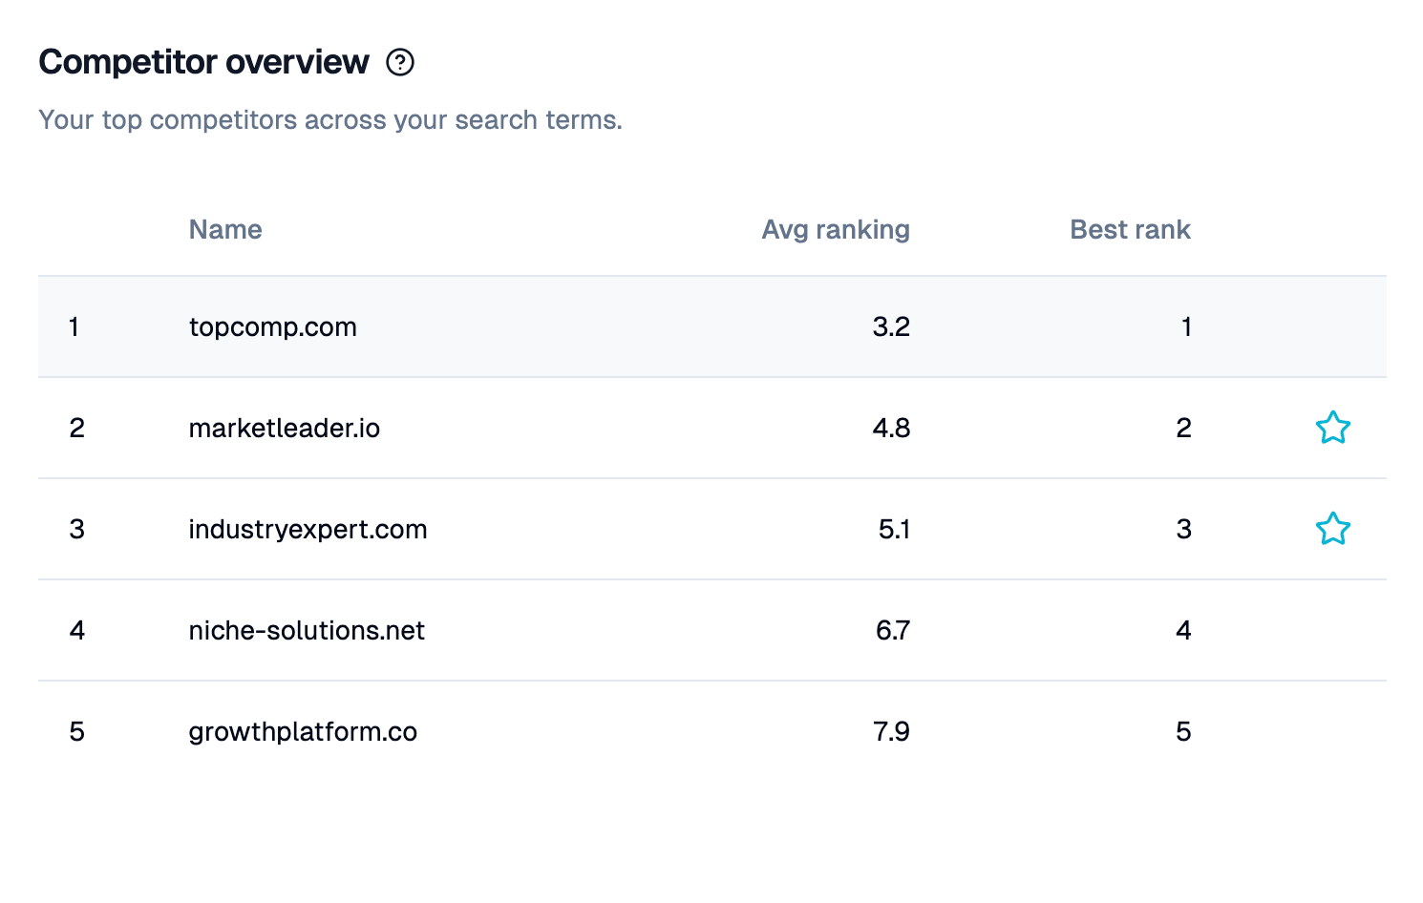Screen dimensions: 1423x903
Task: Toggle favorite status for the rank 2 competitor
Action: click(x=1332, y=429)
